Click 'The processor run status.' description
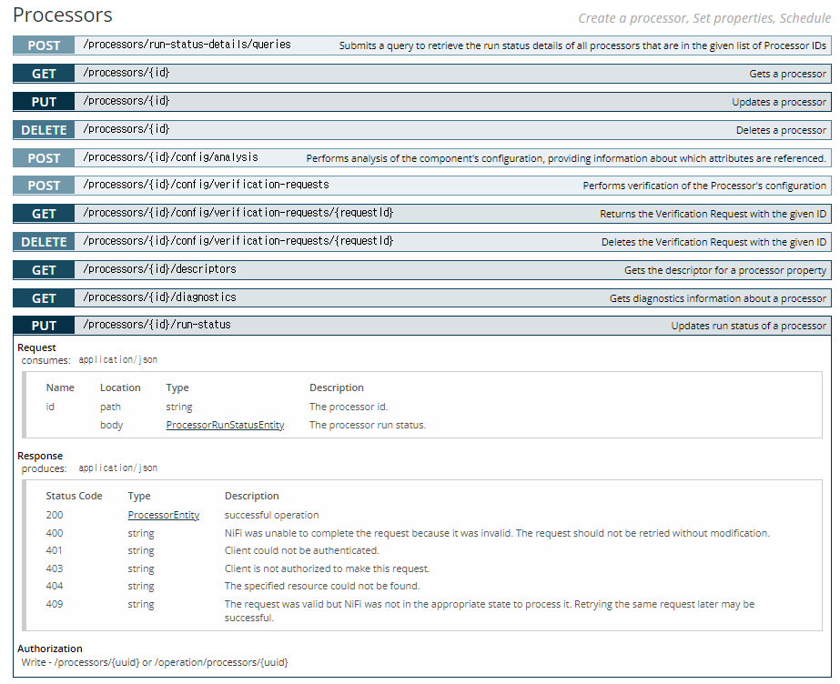The width and height of the screenshot is (840, 684). pos(368,425)
